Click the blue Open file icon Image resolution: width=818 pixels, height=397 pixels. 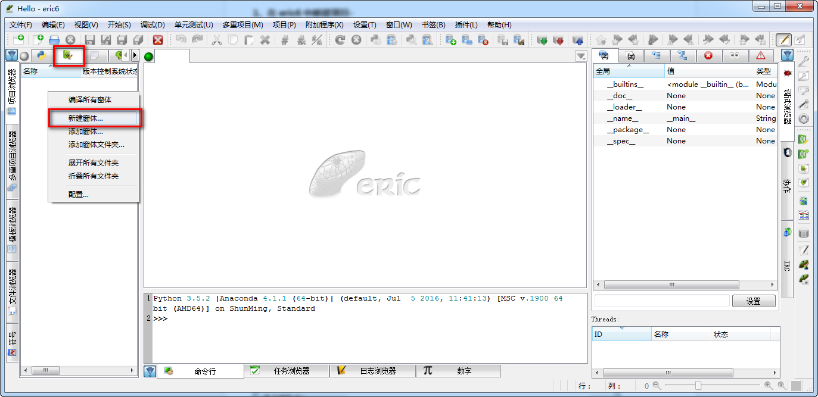click(54, 40)
